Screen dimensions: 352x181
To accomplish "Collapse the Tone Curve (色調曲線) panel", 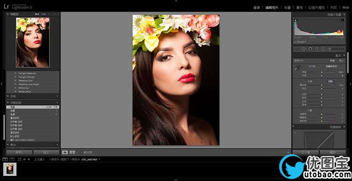I will pyautogui.click(x=344, y=127).
